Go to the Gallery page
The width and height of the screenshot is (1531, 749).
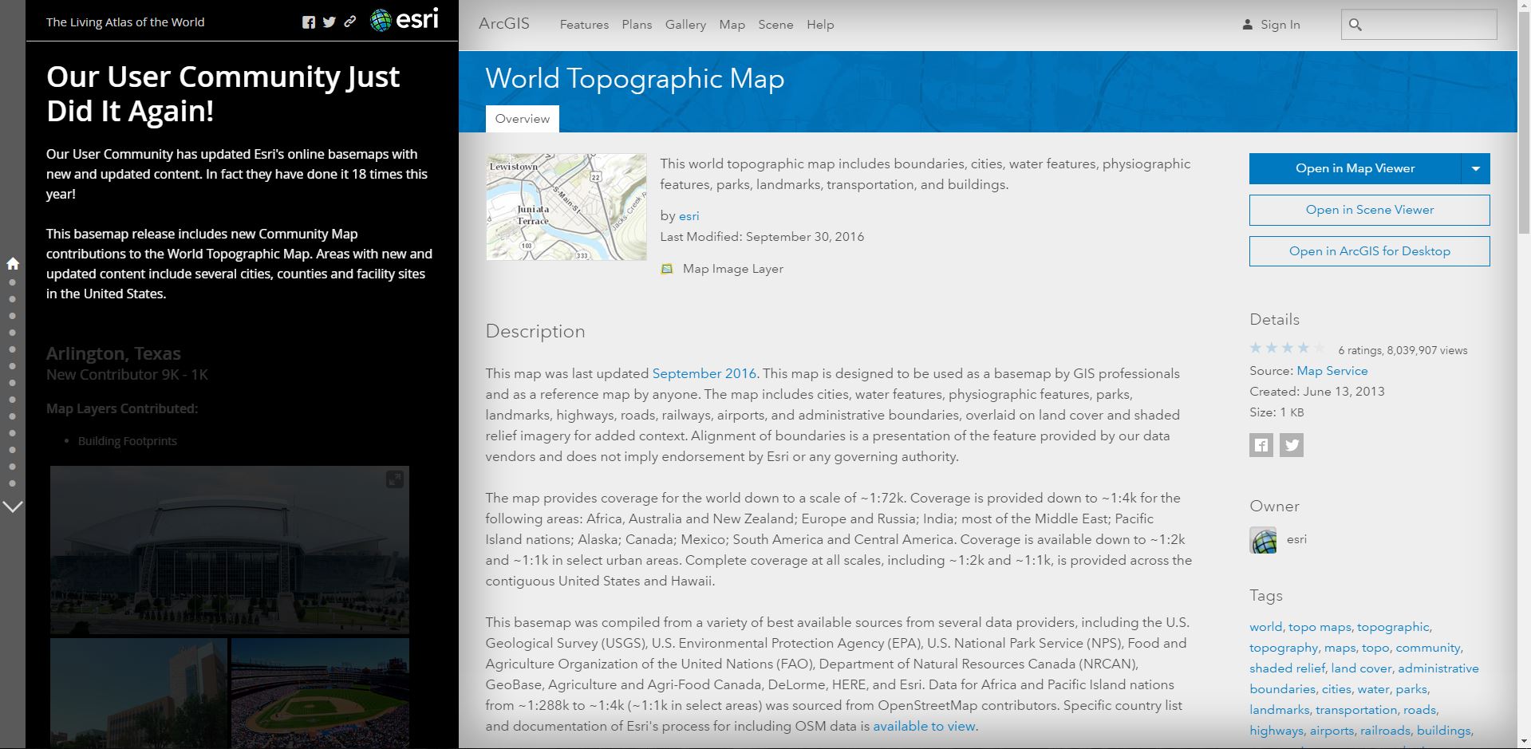click(x=685, y=25)
